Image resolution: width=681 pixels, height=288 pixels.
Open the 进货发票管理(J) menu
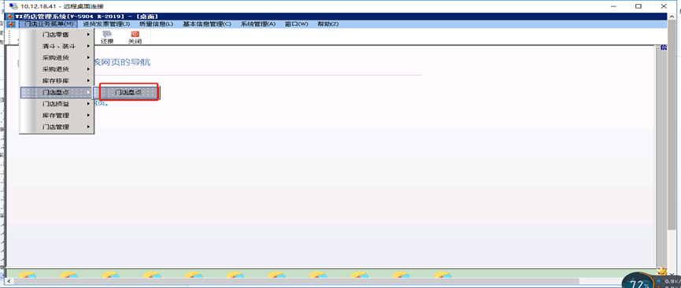tap(106, 24)
